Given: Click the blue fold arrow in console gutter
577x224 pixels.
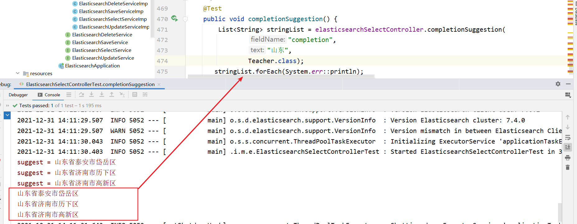Looking at the screenshot, I should 7,116.
